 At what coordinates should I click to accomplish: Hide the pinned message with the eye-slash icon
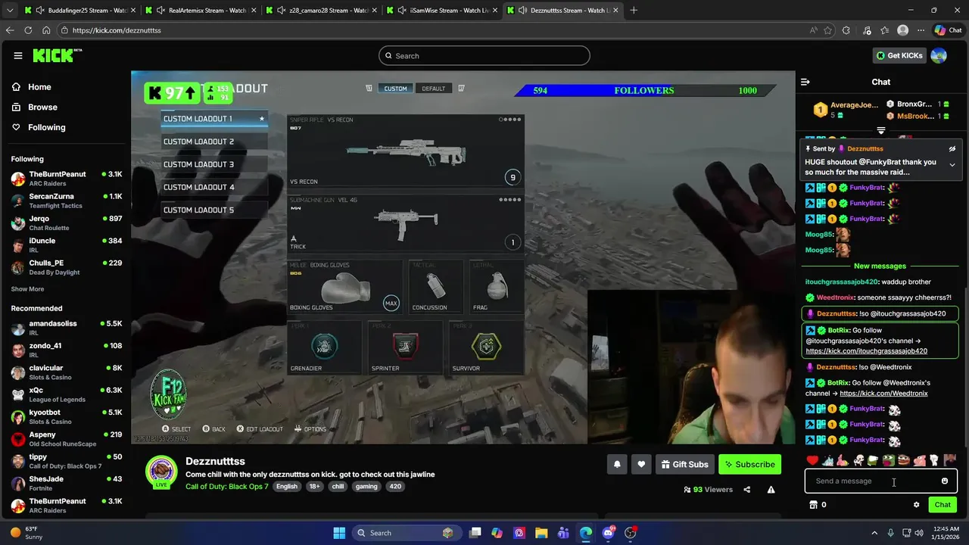point(952,149)
